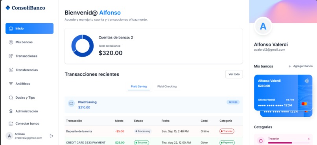Click the shopping bag icon in Categorias
The image size is (317, 145).
pos(261,140)
